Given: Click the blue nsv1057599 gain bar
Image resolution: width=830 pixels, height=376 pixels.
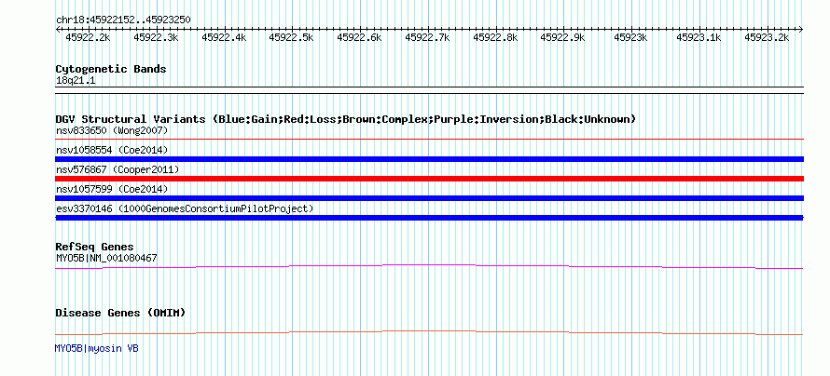Looking at the screenshot, I should [429, 198].
